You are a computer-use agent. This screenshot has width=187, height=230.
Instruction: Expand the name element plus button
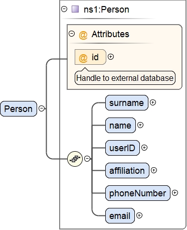tap(140, 125)
